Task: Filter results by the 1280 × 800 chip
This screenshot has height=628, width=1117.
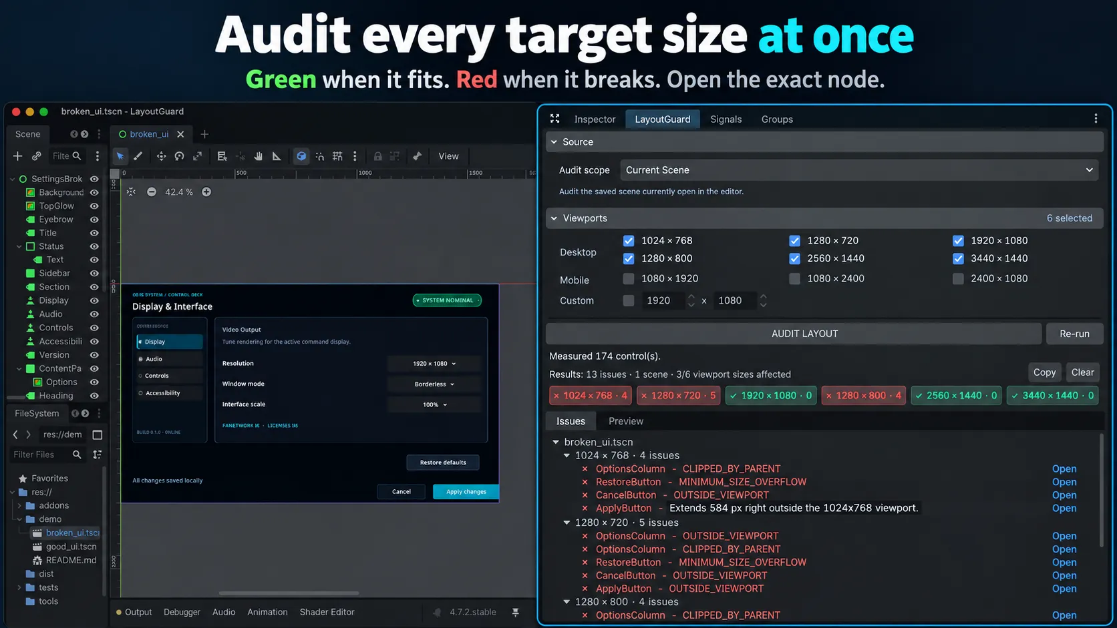Action: (864, 396)
